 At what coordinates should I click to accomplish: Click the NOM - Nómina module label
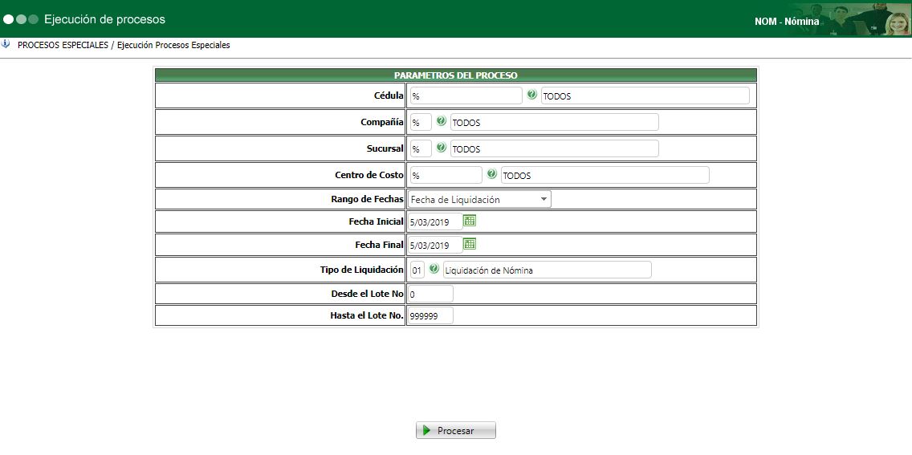pos(786,22)
